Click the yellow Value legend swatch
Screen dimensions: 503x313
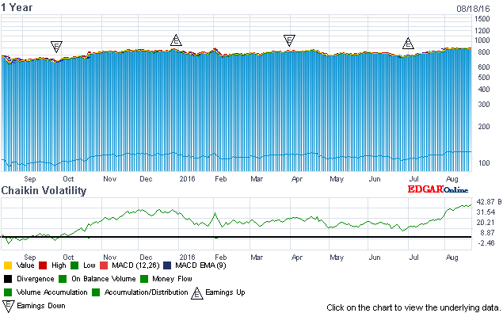(8, 265)
